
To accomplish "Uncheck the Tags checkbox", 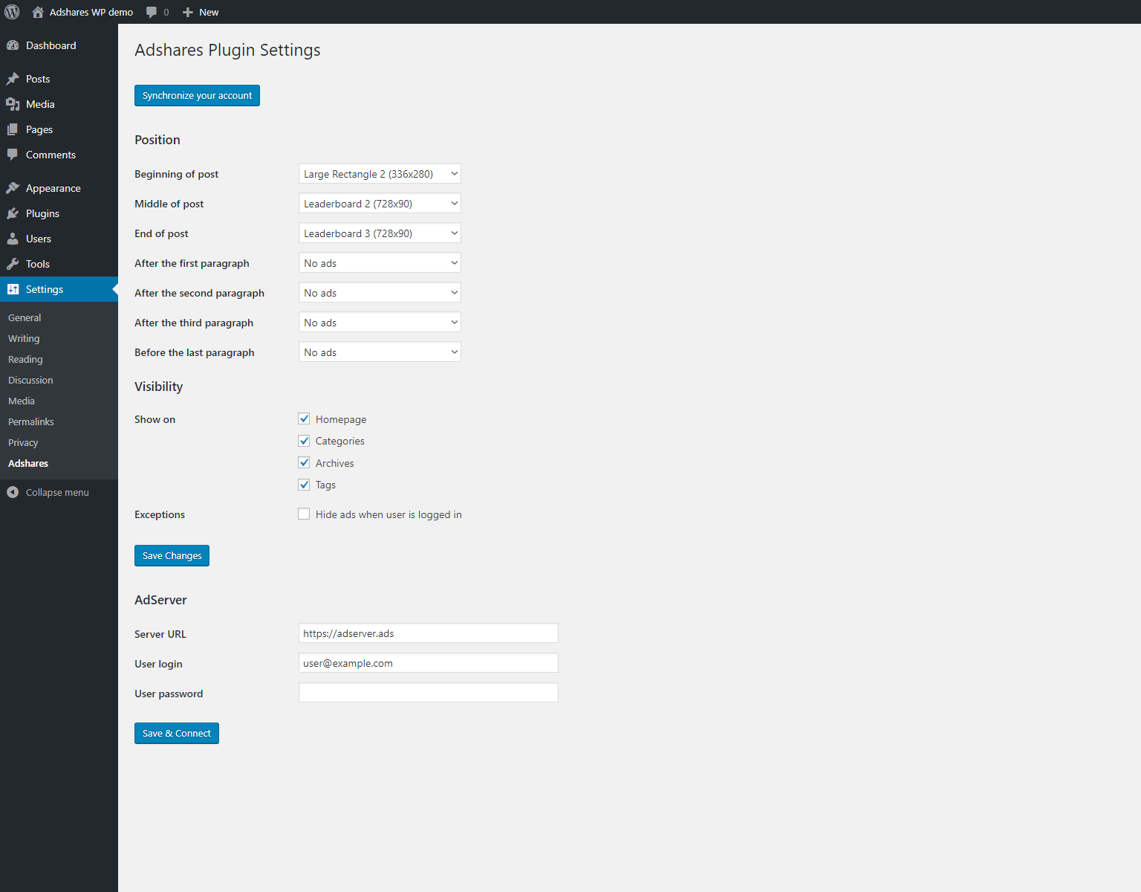I will point(304,485).
